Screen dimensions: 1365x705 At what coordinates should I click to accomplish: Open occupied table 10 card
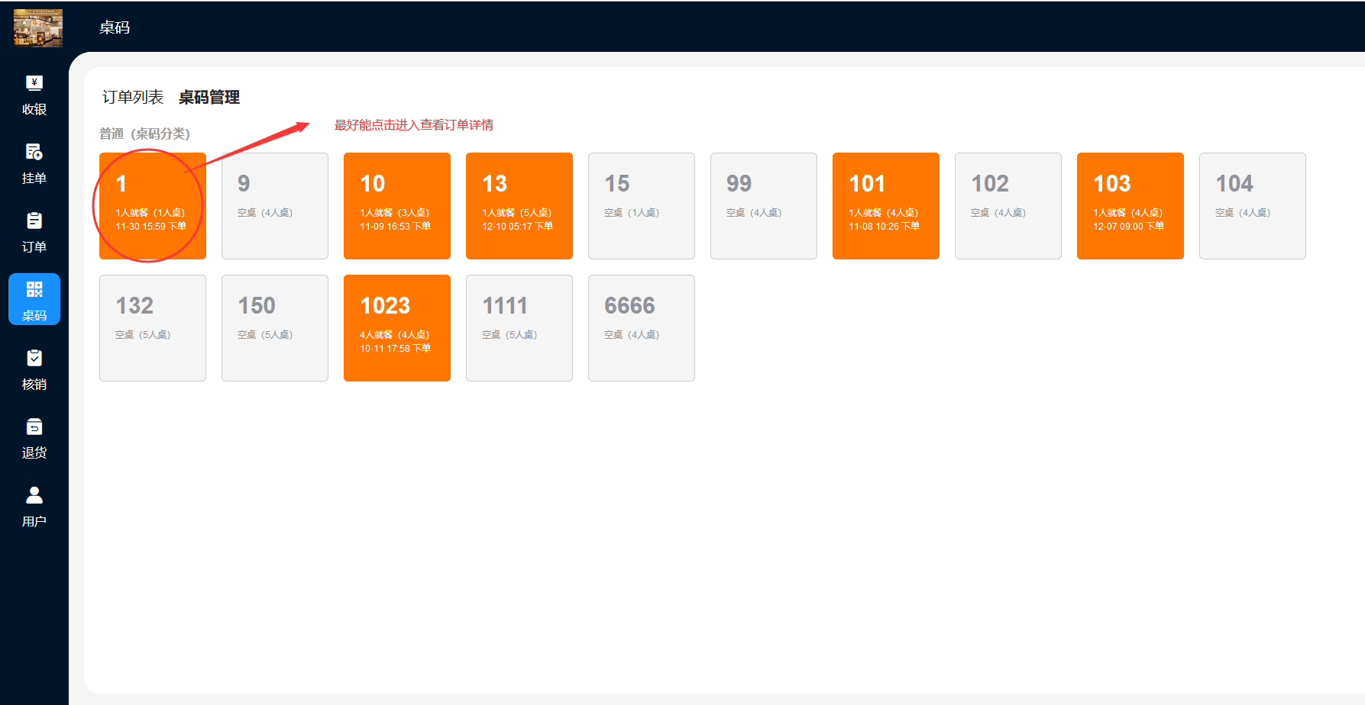pos(397,206)
